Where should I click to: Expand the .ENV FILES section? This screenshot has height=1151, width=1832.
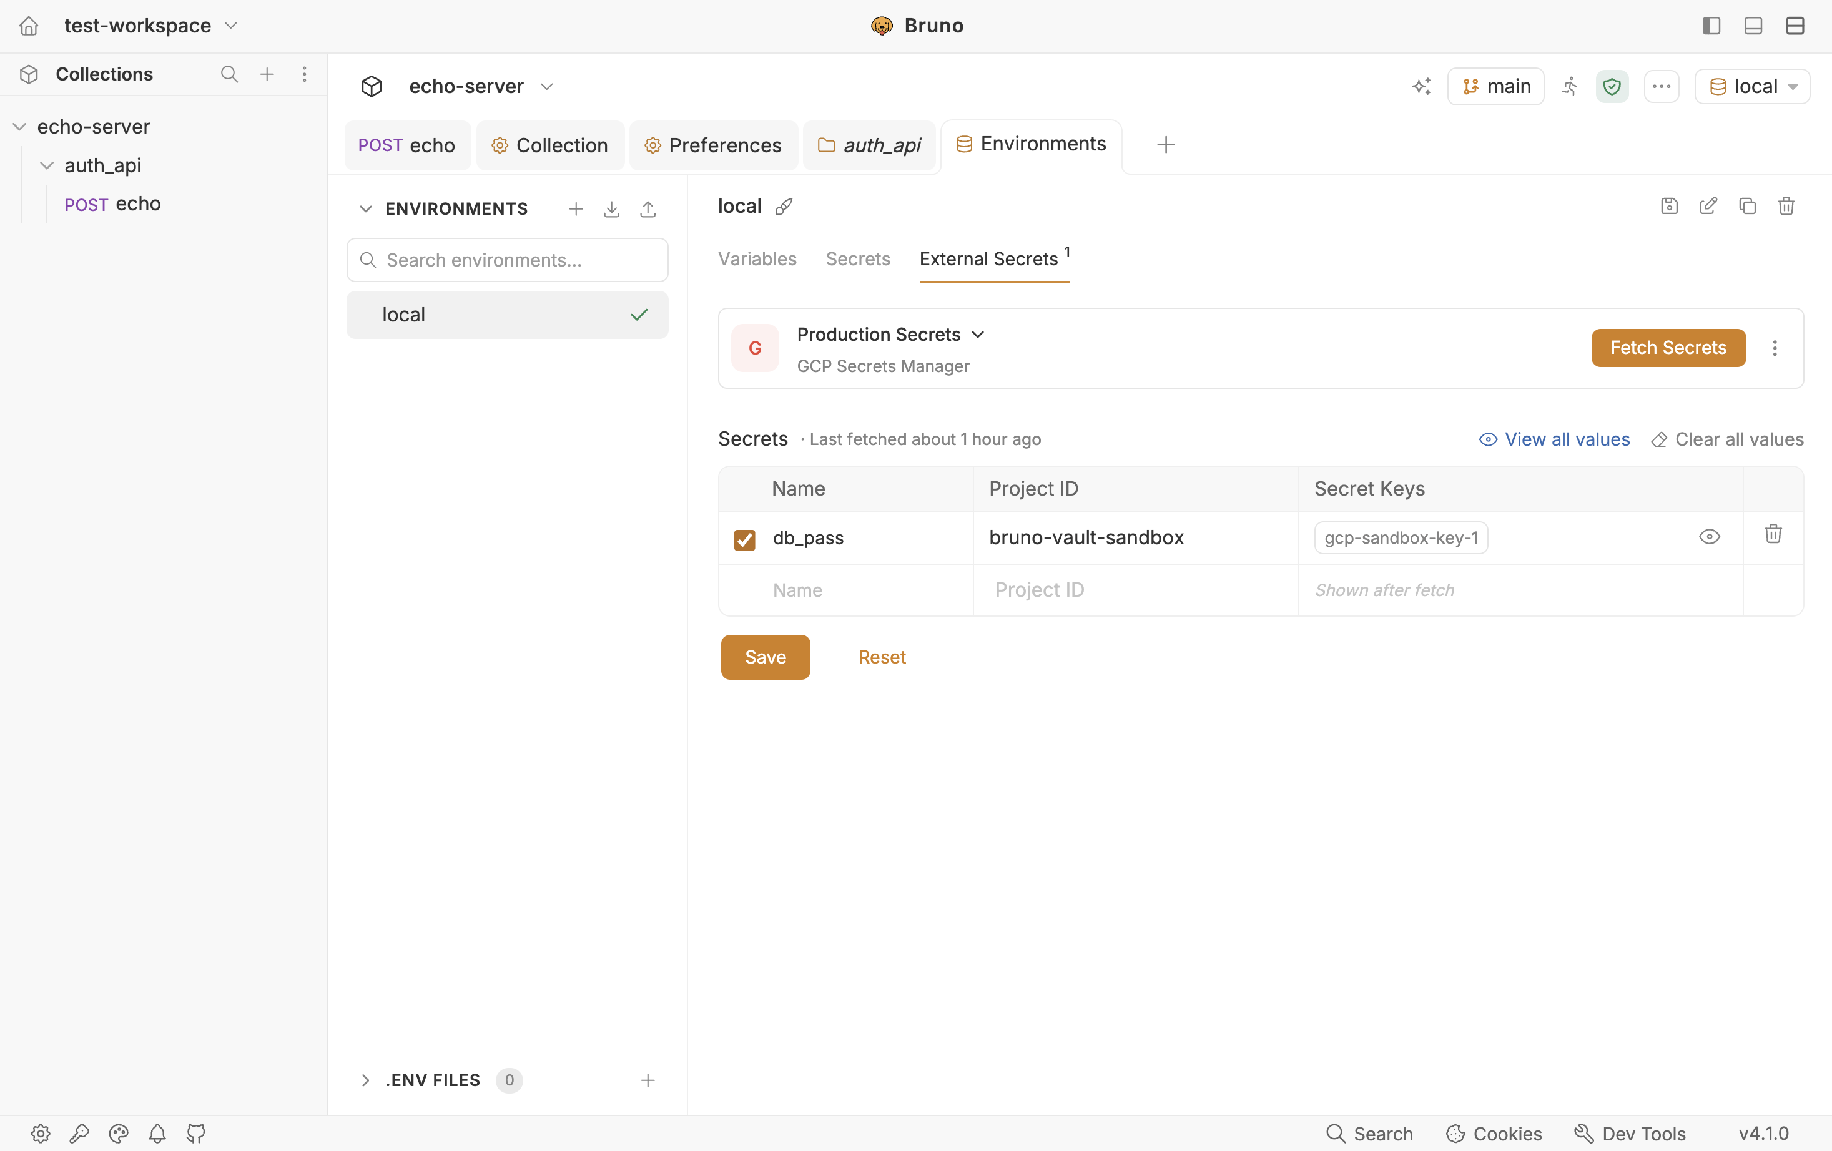click(366, 1080)
